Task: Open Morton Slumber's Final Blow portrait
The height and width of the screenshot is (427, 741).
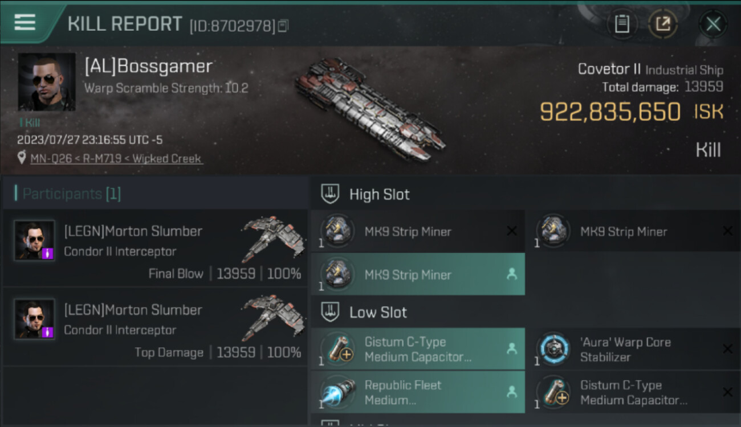Action: point(35,240)
